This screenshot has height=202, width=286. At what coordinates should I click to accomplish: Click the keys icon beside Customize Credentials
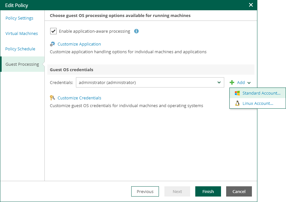coord(52,98)
